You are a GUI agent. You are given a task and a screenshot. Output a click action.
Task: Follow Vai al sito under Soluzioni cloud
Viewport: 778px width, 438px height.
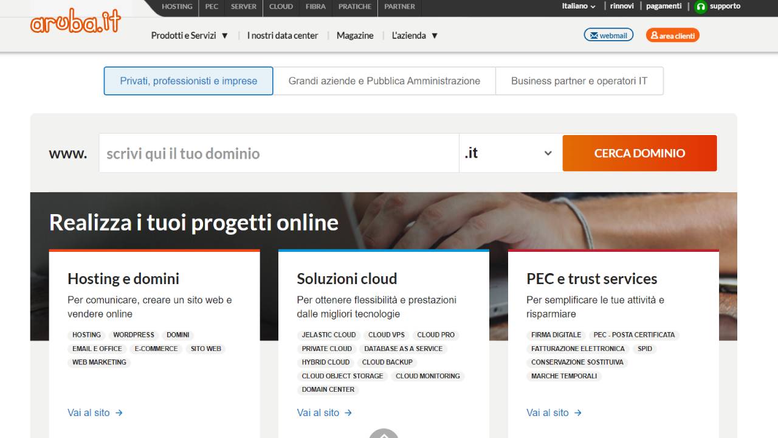pyautogui.click(x=325, y=412)
